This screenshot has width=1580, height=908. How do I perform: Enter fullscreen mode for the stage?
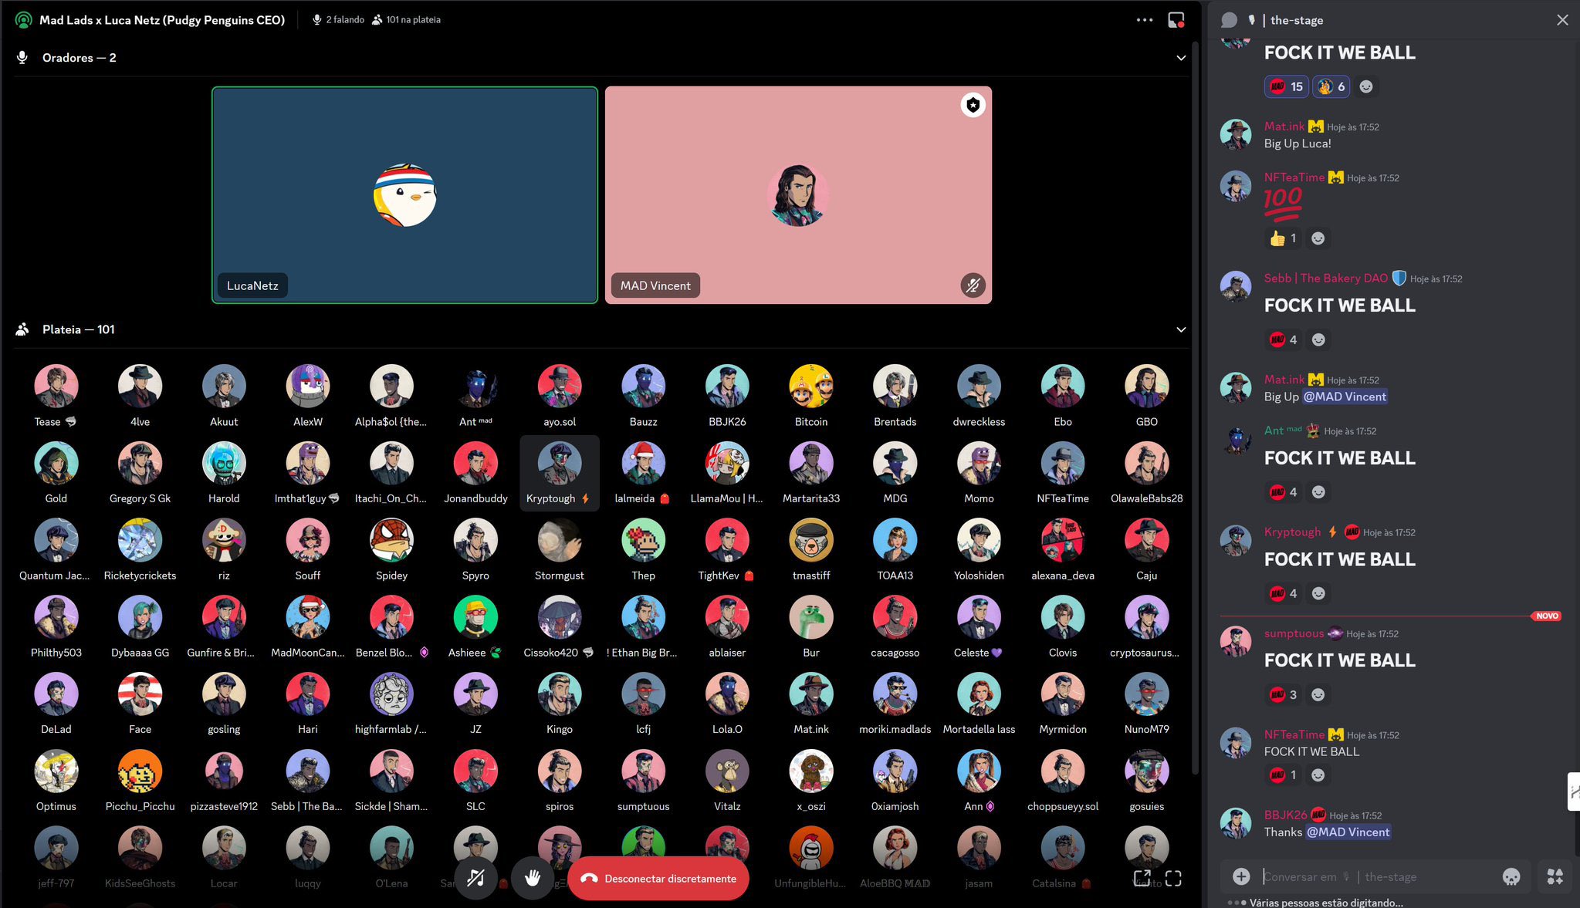1174,878
